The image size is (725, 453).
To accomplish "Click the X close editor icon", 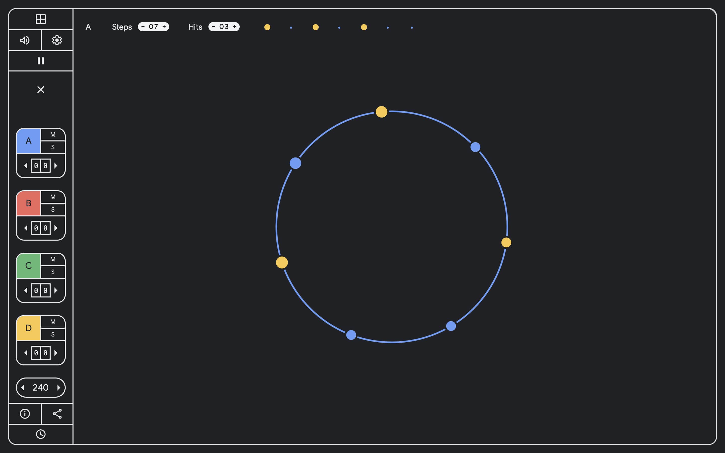I will click(41, 90).
